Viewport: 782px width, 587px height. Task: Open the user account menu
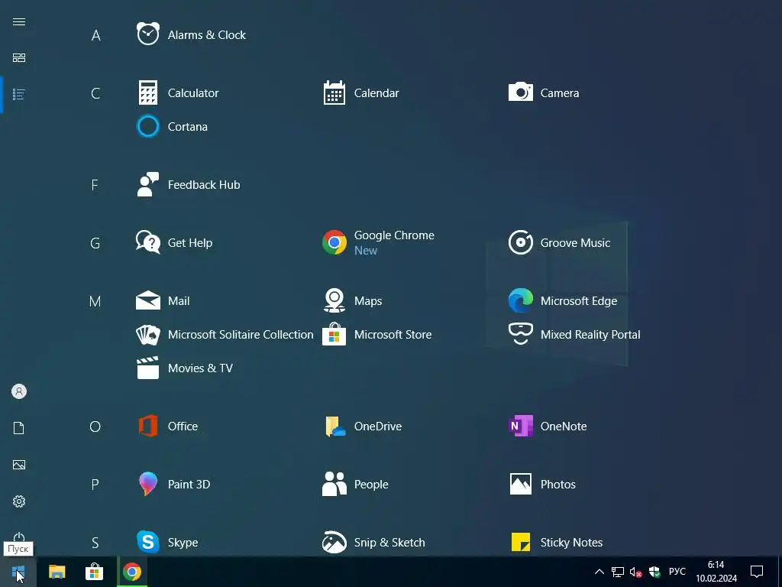19,391
